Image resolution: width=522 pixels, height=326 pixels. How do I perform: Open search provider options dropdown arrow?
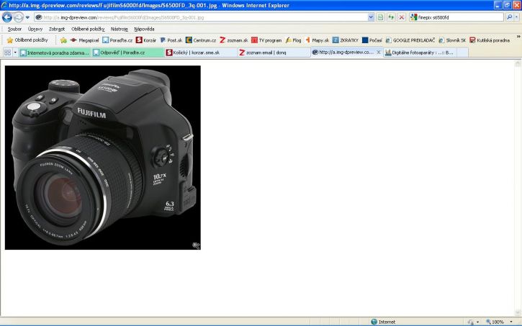point(517,17)
